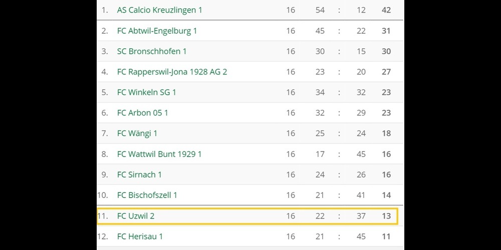The image size is (501, 250).
Task: Click FC Herisau 1's 11 points value
Action: tap(386, 236)
